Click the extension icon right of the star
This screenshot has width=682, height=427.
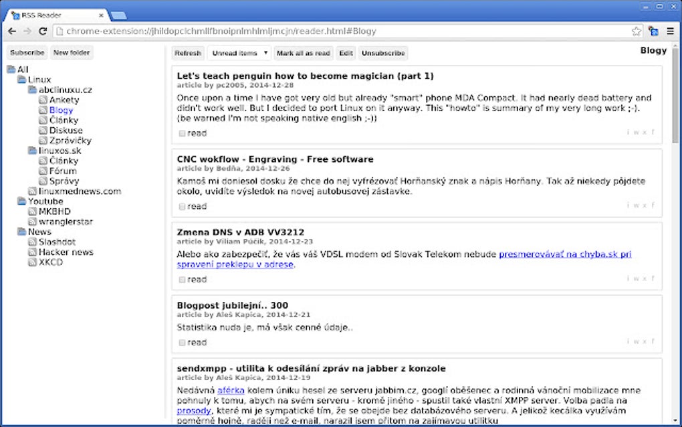click(653, 31)
